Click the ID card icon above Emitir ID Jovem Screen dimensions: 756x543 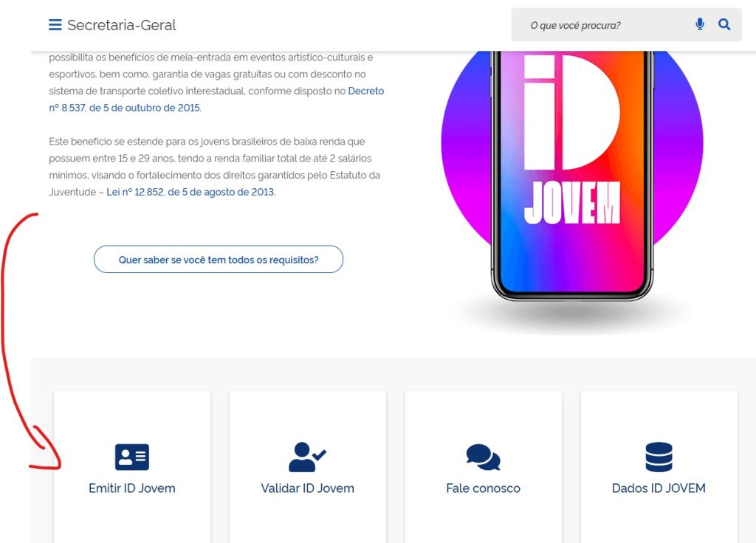[x=132, y=457]
